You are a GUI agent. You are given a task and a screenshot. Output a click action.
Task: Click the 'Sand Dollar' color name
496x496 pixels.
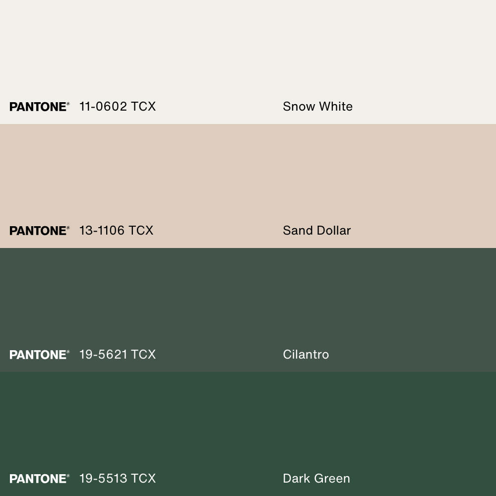(316, 231)
